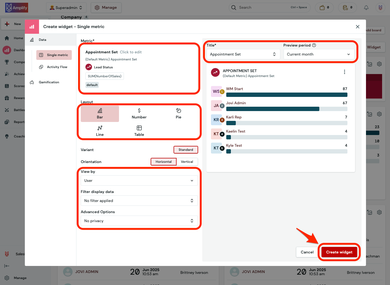Click the Create widget button
Image resolution: width=390 pixels, height=285 pixels.
tap(339, 252)
